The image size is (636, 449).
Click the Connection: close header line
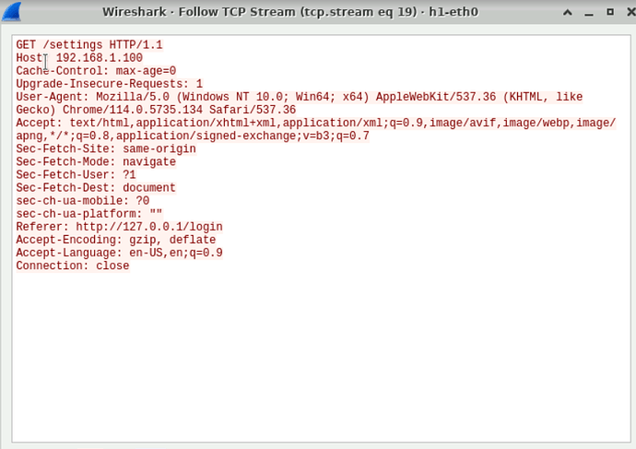[73, 266]
